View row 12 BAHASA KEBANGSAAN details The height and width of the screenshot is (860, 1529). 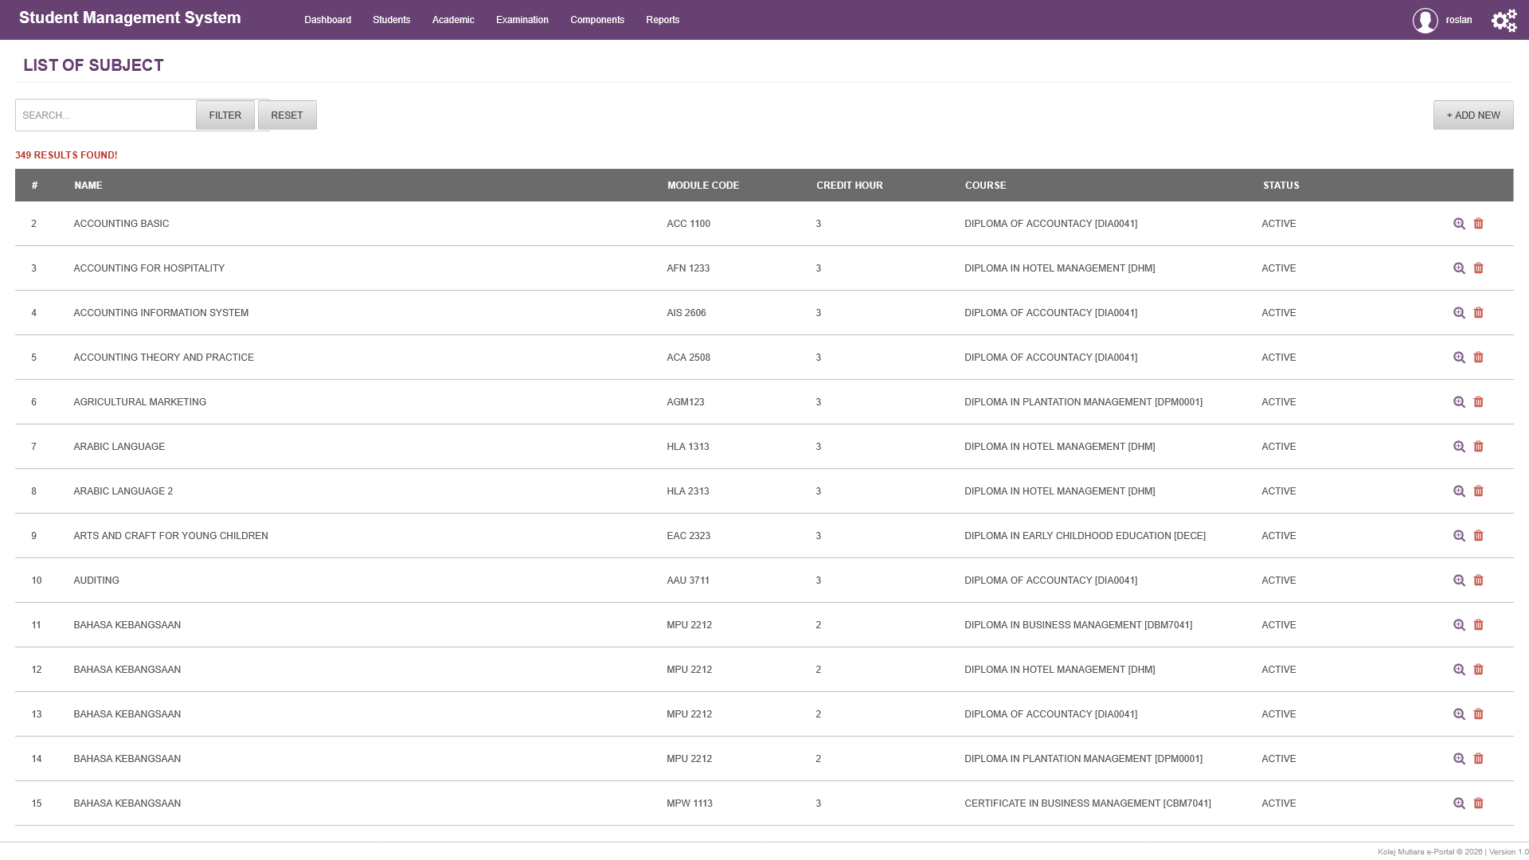pos(1459,670)
